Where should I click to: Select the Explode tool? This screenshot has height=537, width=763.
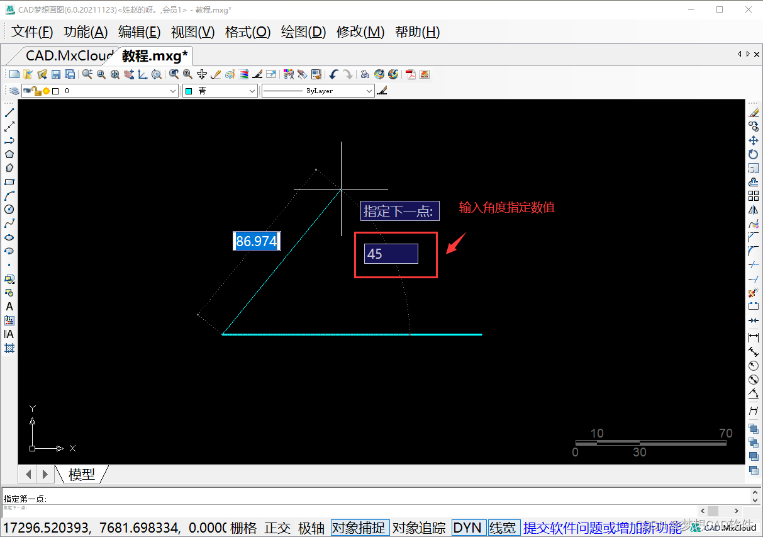point(754,293)
